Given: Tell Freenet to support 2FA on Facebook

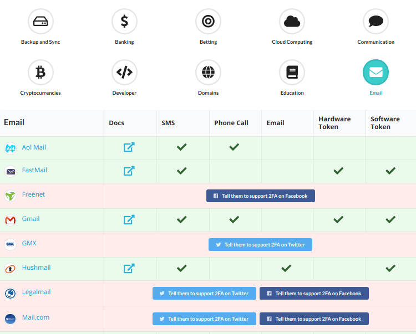Looking at the screenshot, I should tap(261, 196).
